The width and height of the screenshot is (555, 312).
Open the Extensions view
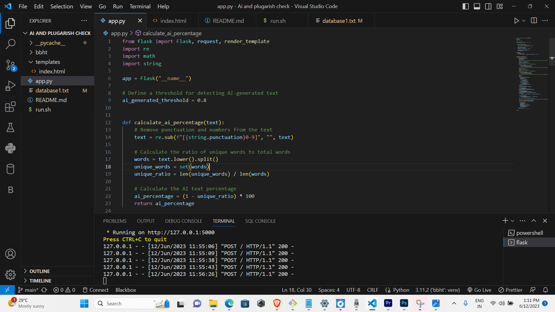[10, 107]
